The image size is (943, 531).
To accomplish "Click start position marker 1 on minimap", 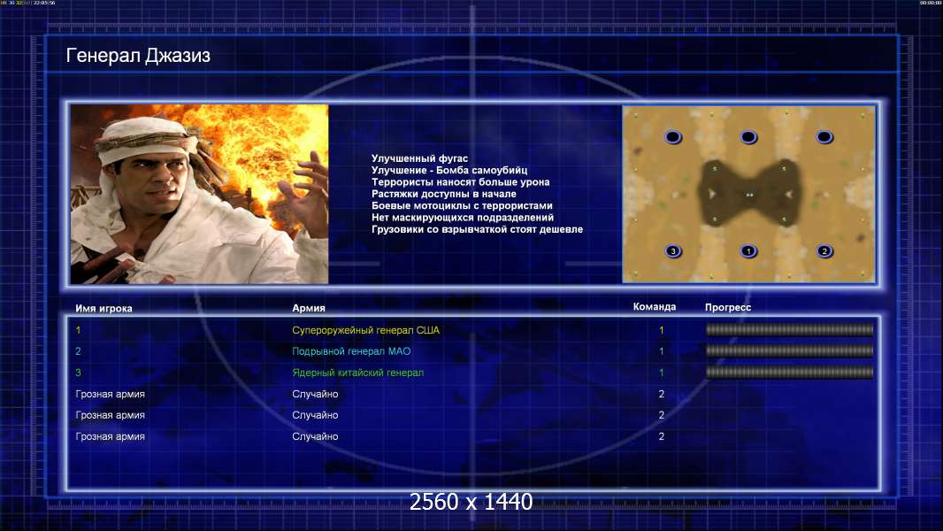I will [748, 251].
